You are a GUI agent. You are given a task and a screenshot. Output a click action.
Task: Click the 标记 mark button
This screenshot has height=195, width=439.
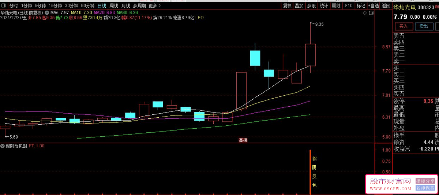(x=361, y=5)
